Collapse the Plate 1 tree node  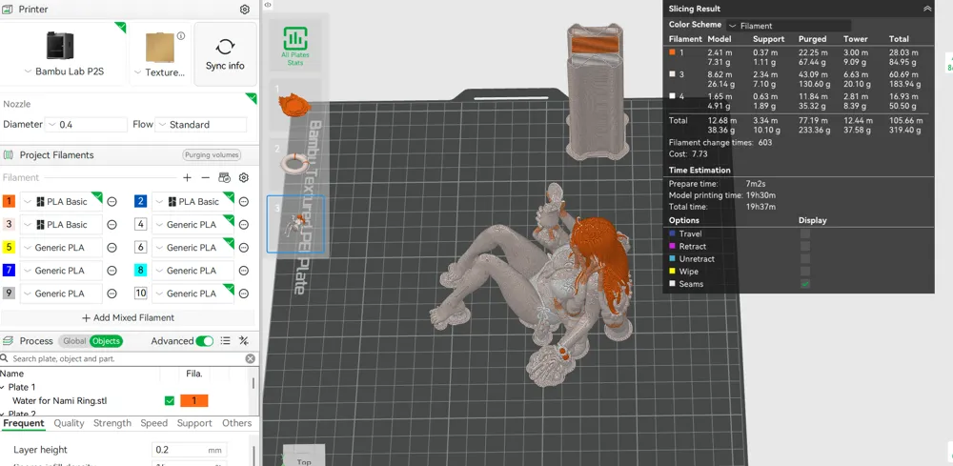[3, 387]
